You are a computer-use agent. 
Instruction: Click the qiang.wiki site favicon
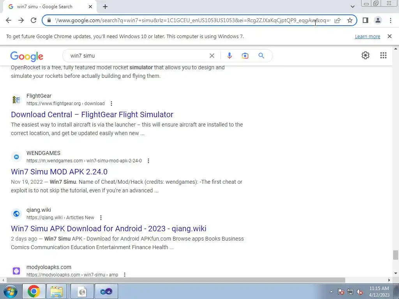[16, 214]
